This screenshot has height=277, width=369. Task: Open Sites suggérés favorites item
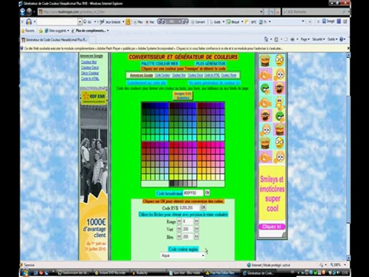tap(57, 31)
